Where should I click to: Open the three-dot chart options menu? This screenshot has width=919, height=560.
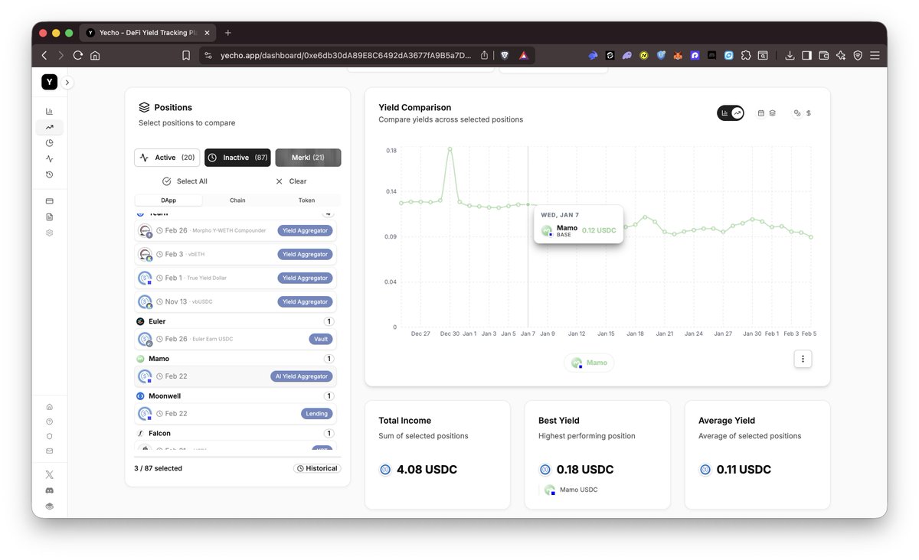coord(803,359)
